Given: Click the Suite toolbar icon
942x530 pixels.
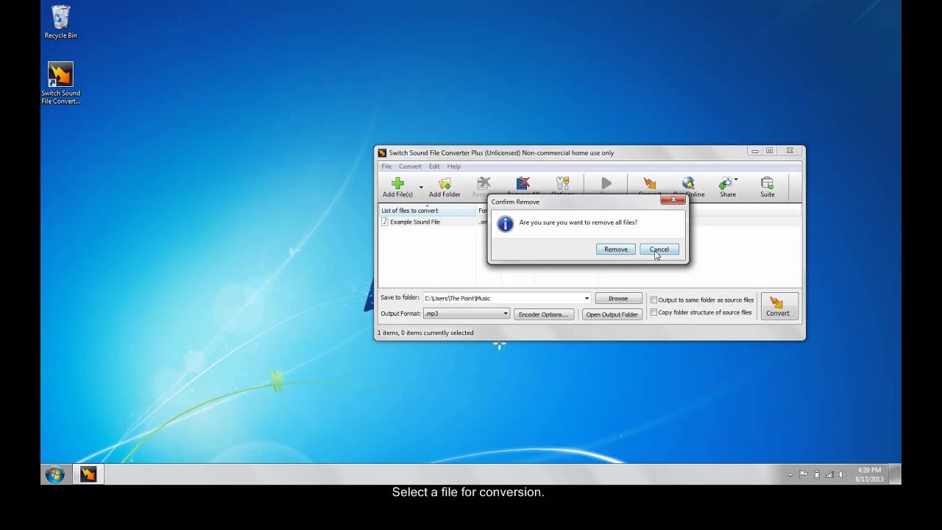Looking at the screenshot, I should click(768, 187).
